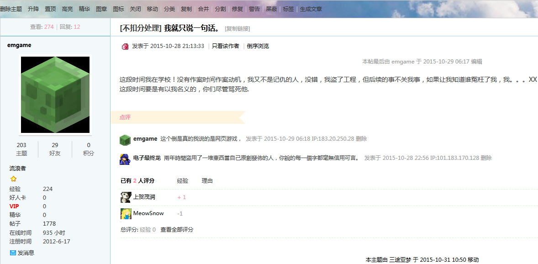Click the 1778 posts count value

(49, 223)
